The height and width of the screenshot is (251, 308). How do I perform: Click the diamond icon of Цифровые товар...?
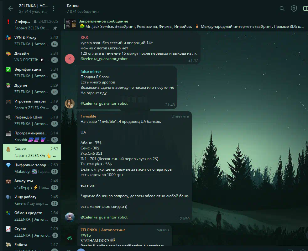point(8,165)
